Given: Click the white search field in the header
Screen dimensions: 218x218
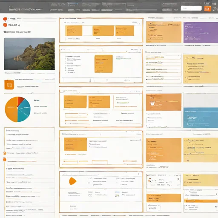Looking at the screenshot, I should (x=191, y=8).
